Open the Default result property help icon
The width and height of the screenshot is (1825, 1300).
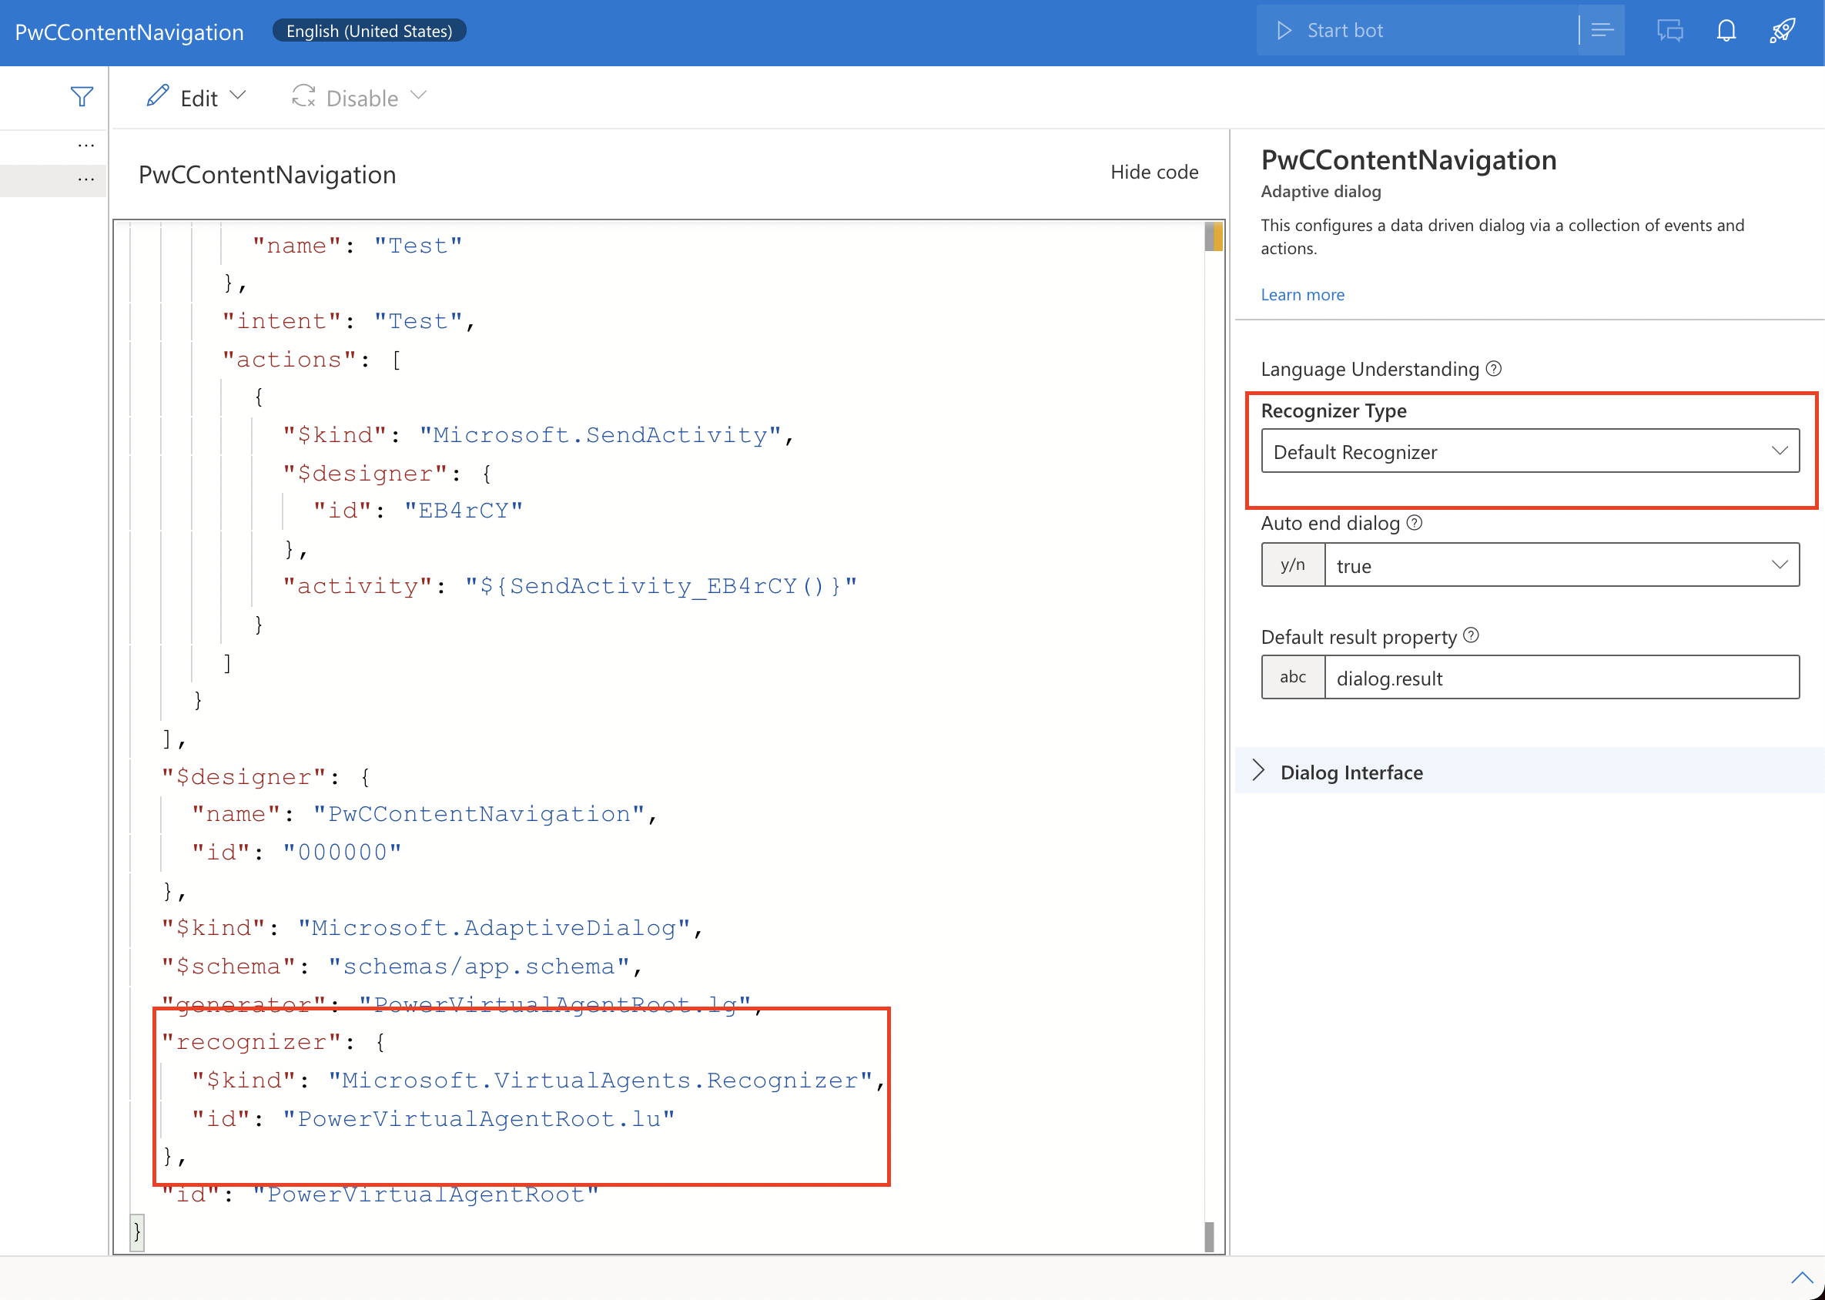(1472, 635)
